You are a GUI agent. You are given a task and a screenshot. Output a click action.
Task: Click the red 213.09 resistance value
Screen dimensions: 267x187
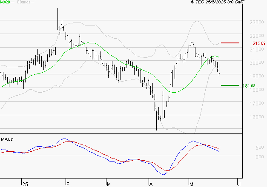259,43
